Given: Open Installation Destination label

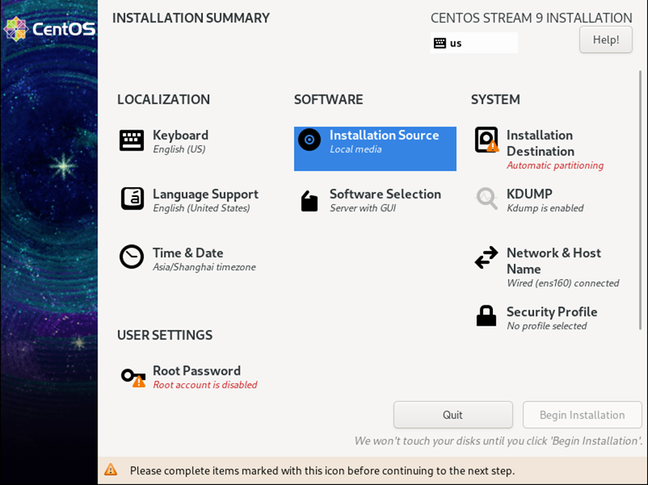Looking at the screenshot, I should coord(540,143).
